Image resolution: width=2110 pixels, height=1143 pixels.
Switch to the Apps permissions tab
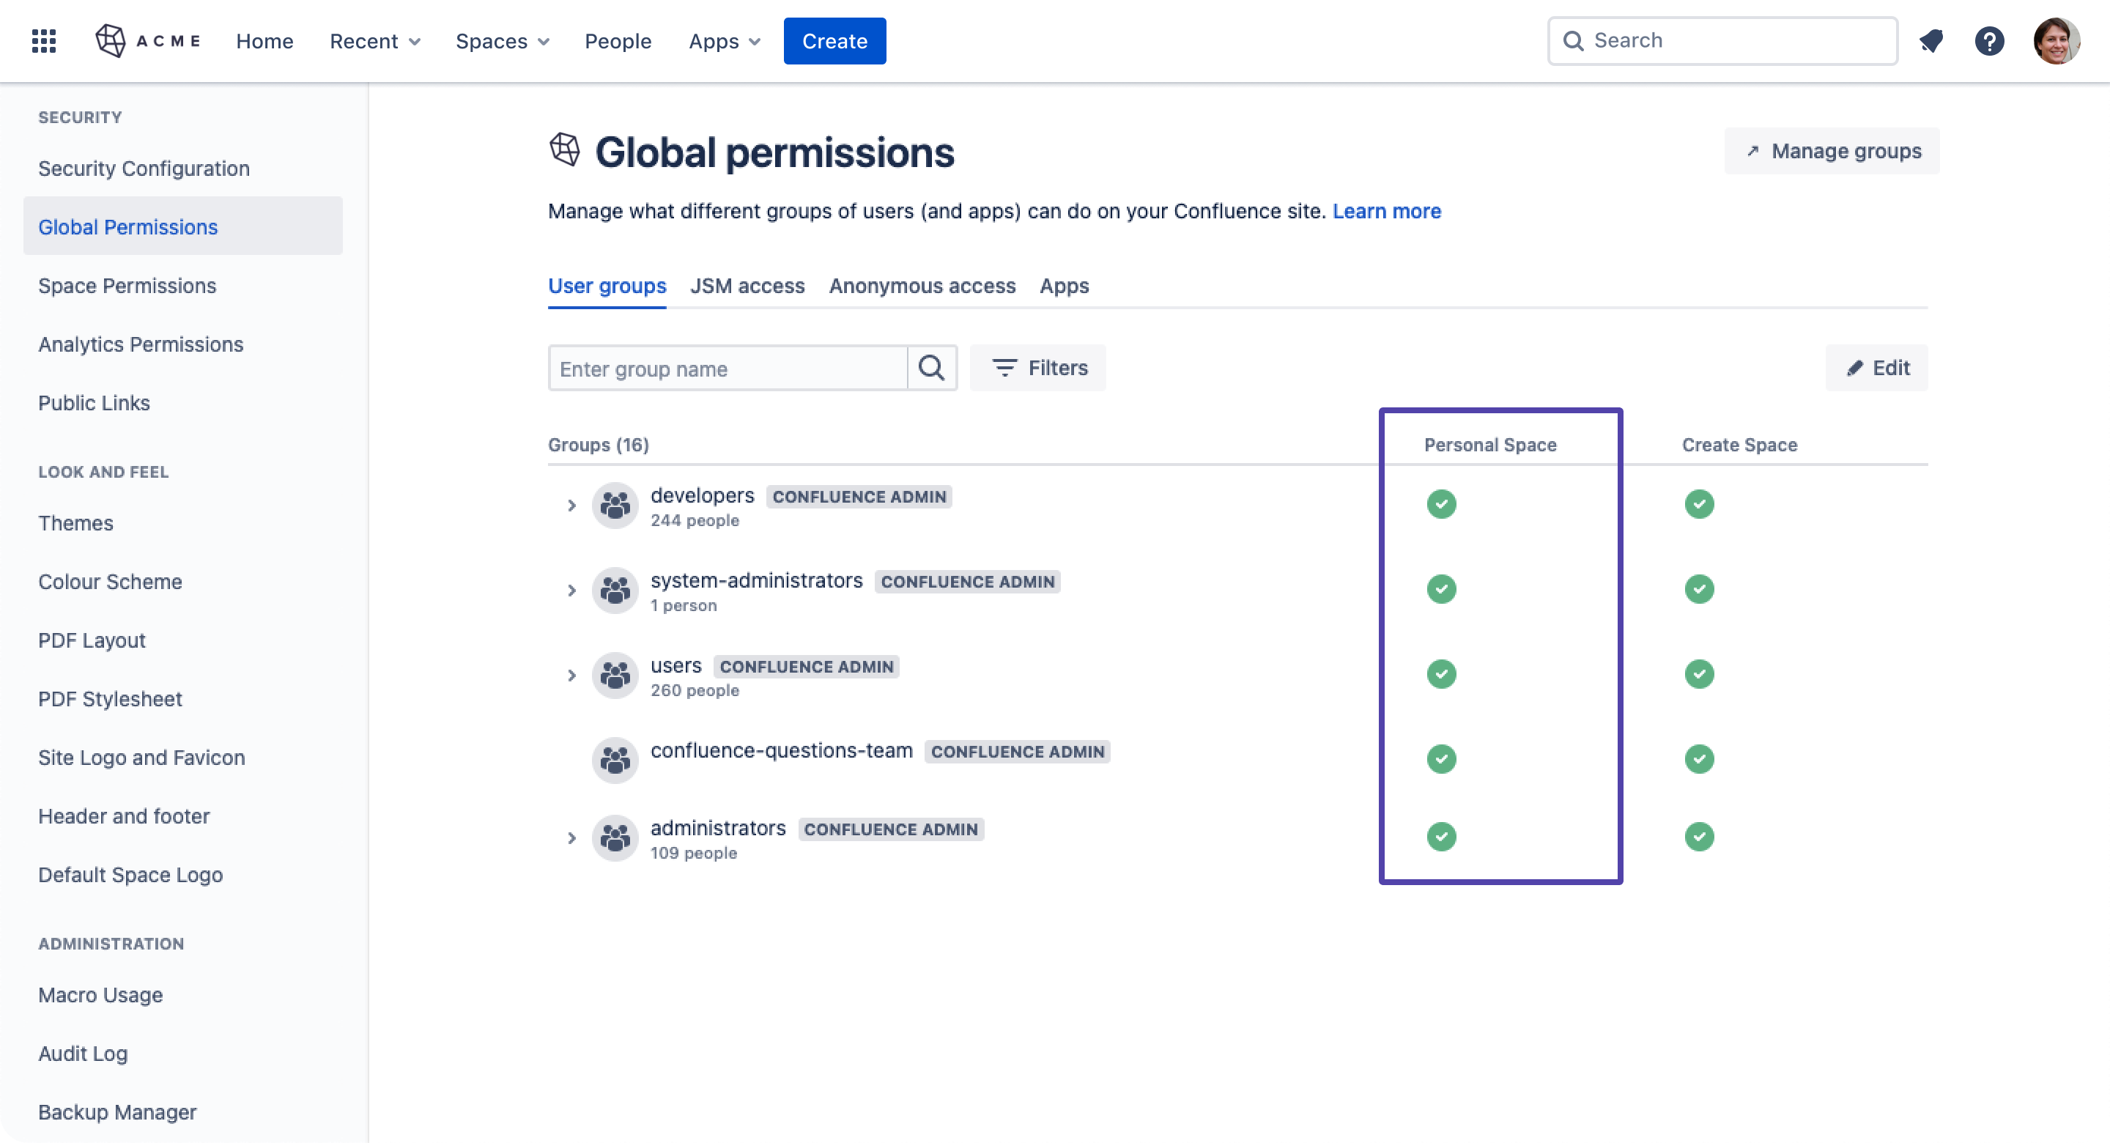pos(1064,286)
